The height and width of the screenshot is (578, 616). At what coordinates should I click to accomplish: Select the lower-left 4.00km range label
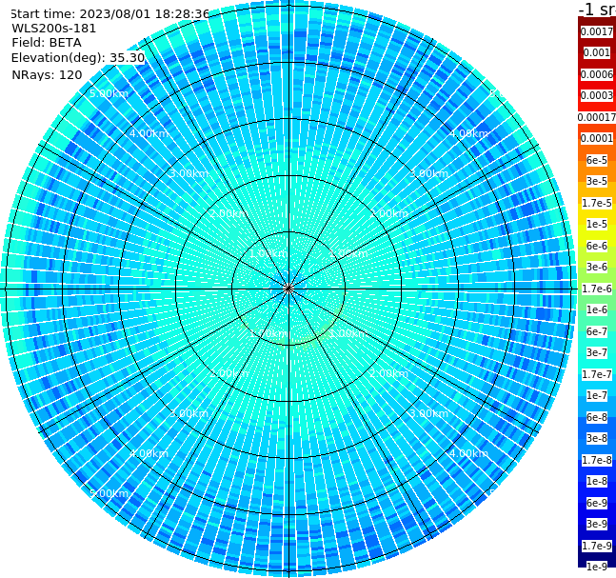pyautogui.click(x=149, y=454)
